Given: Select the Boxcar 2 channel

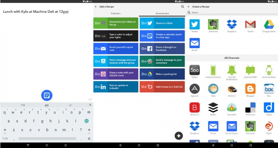Looking at the screenshot, I should click(x=195, y=107).
